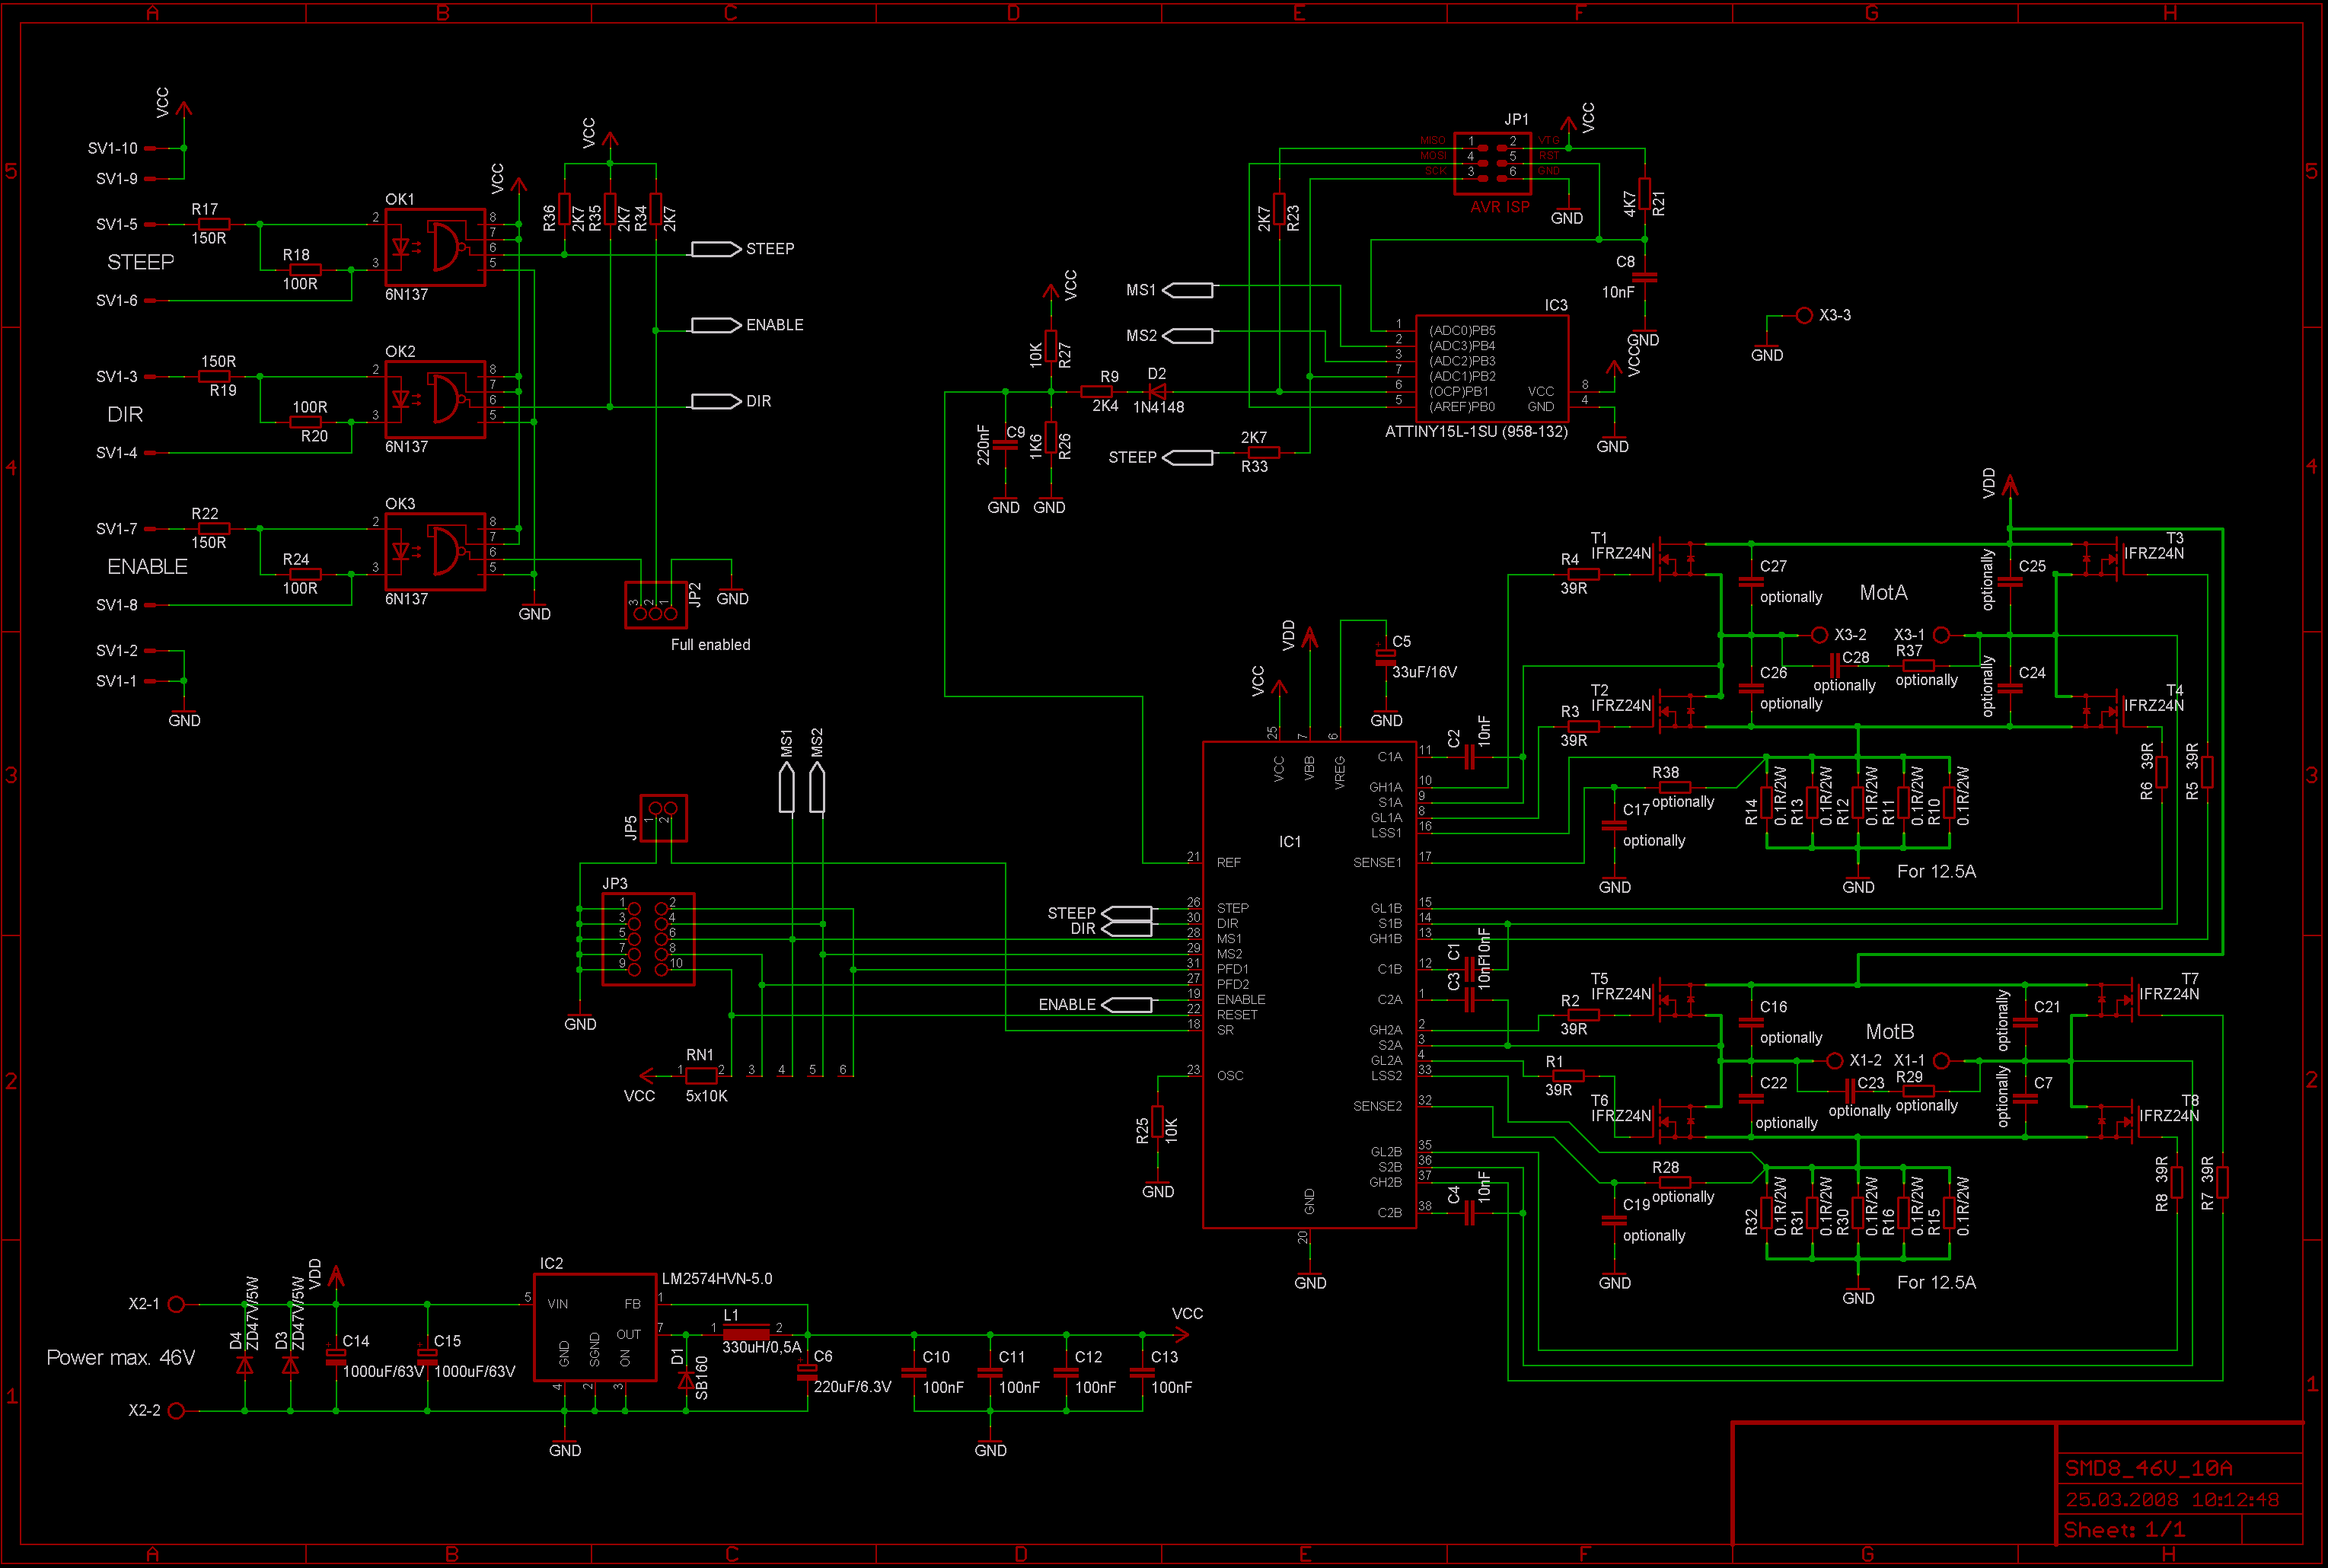This screenshot has height=1568, width=2328.
Task: Click the C5 33uF/16V capacitor
Action: coord(1385,656)
